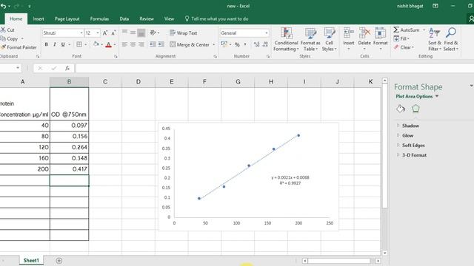Decrease font size with the small A icon
This screenshot has width=474, height=266.
pyautogui.click(x=113, y=33)
